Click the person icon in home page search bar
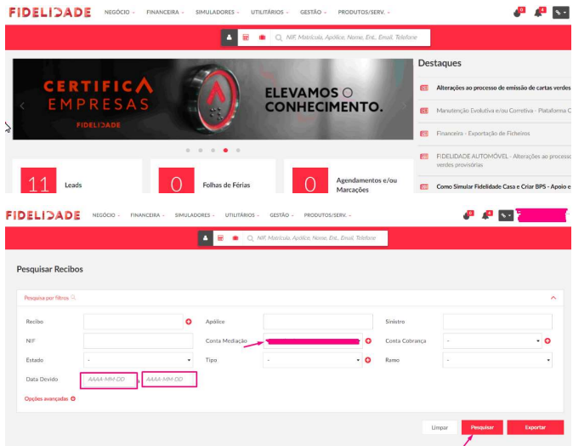Viewport: 573px width, 446px height. [230, 37]
